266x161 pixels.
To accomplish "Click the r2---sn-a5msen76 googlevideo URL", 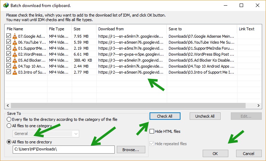I will click(x=131, y=72).
